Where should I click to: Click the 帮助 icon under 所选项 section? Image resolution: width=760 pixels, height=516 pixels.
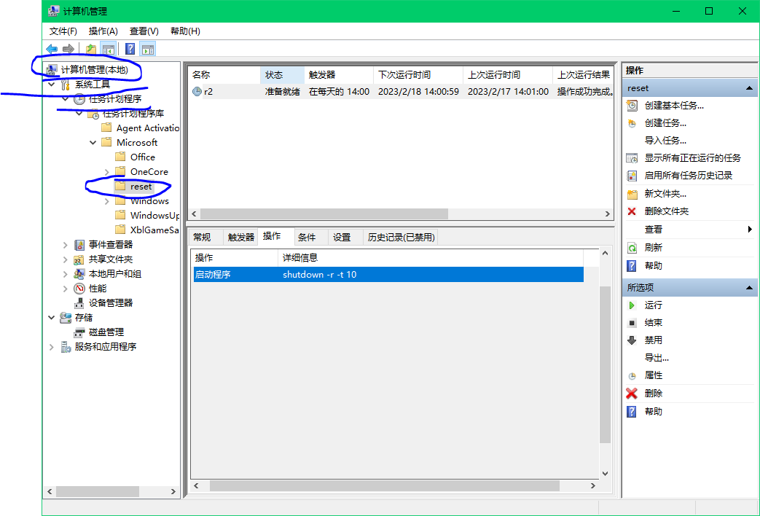pos(632,412)
